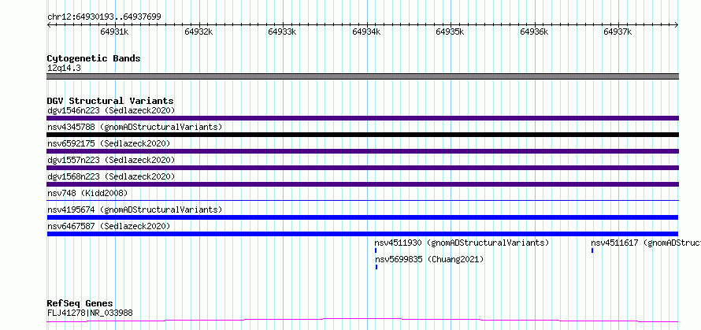The image size is (701, 330).
Task: Click the left arrowhead of the ruler
Action: point(49,25)
